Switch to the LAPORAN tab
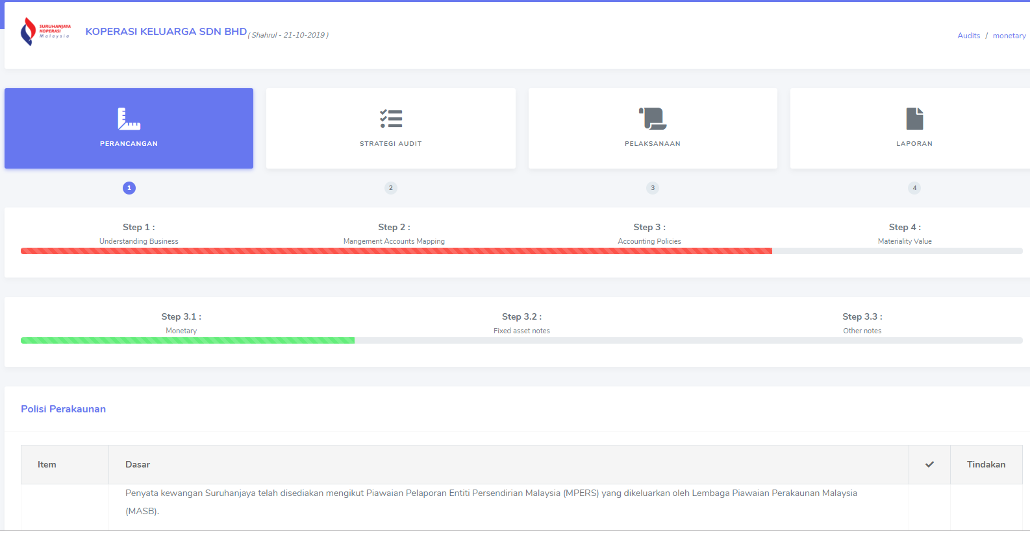Screen dimensions: 1030x533 point(910,128)
